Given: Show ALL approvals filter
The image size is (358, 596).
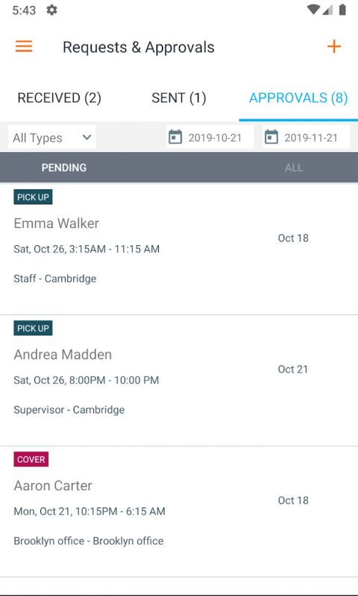Looking at the screenshot, I should [294, 168].
